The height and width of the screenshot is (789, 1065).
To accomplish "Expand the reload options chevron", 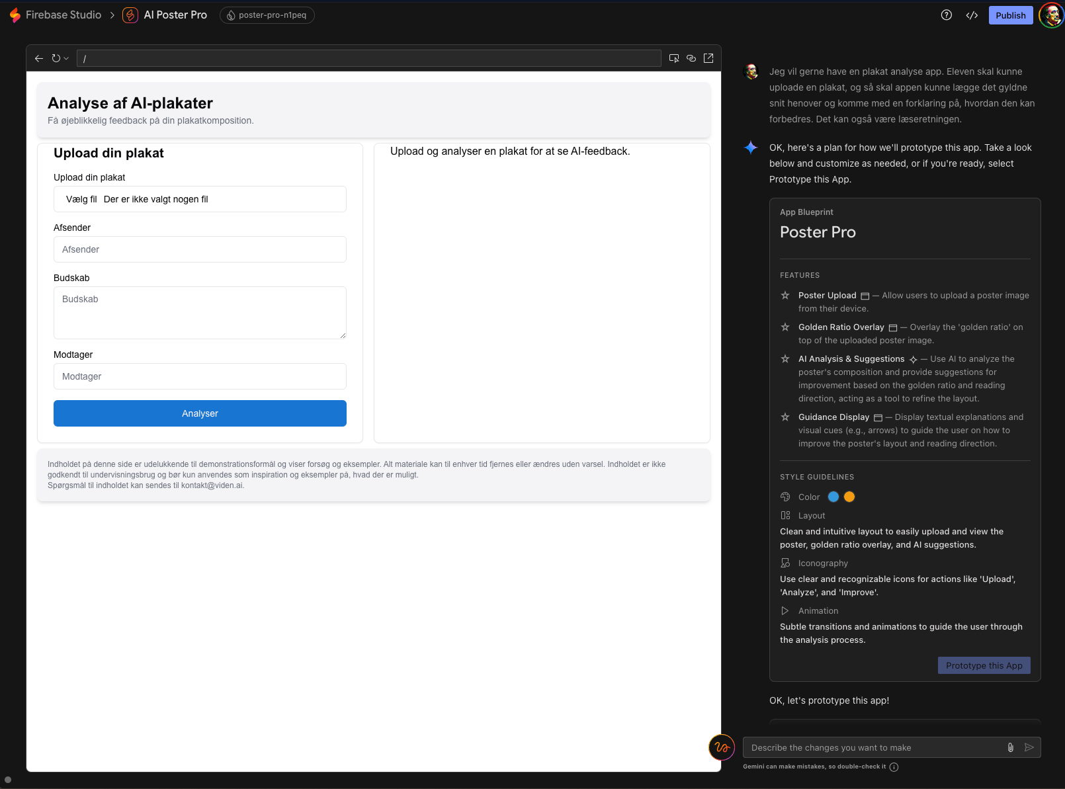I will 66,58.
